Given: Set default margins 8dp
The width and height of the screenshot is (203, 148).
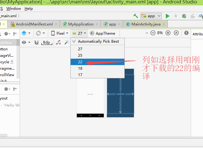Looking at the screenshot, I should point(47,42).
